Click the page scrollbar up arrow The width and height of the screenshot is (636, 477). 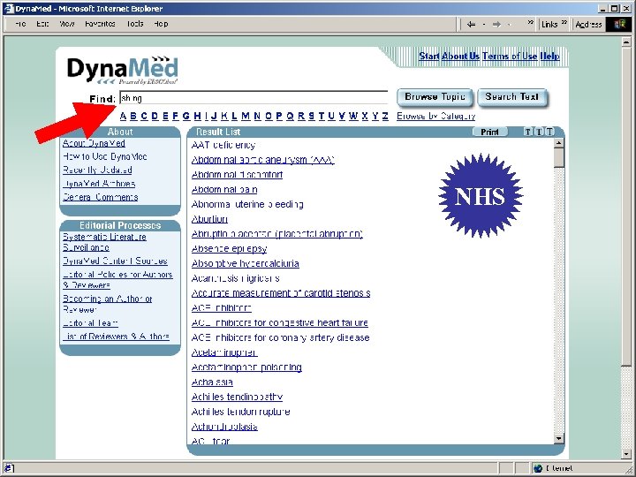626,42
